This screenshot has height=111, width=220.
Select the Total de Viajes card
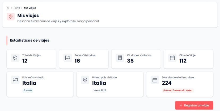coord(31,59)
